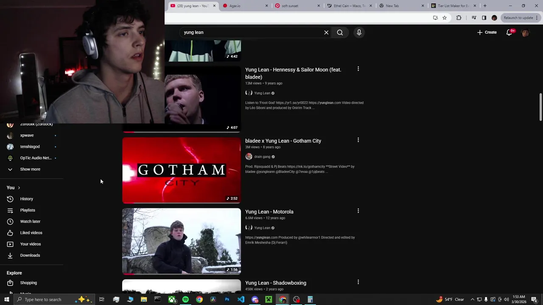The width and height of the screenshot is (543, 305).
Task: Open the Motorola video thumbnail
Action: click(x=182, y=241)
